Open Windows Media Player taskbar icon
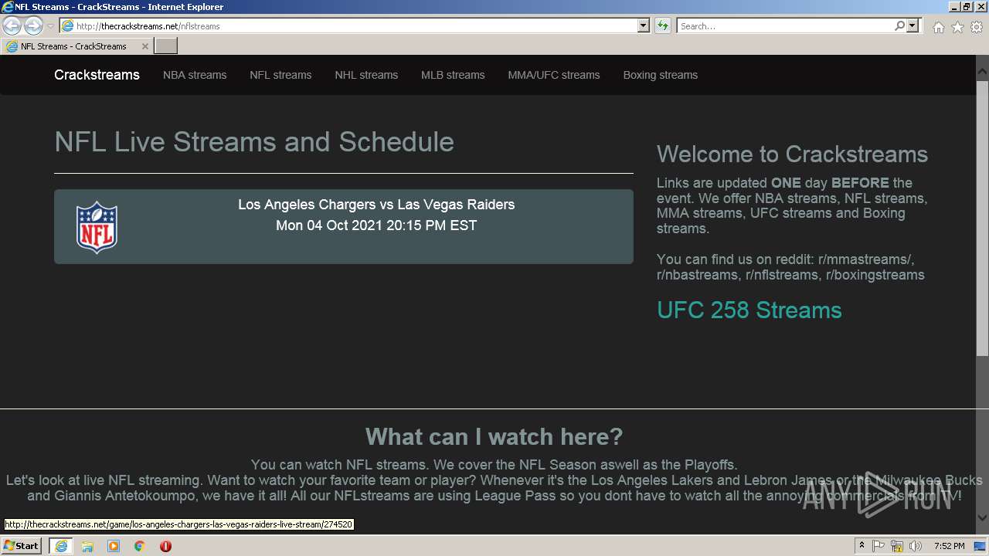This screenshot has height=556, width=989. [x=114, y=546]
